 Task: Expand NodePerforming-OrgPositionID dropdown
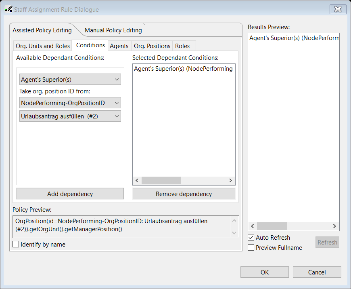pos(70,103)
